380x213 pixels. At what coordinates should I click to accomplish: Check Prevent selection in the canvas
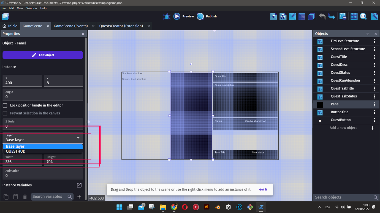coord(5,113)
